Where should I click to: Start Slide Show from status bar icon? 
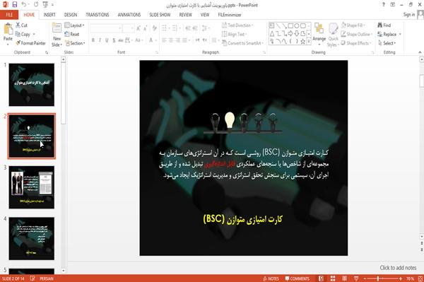coord(356,278)
